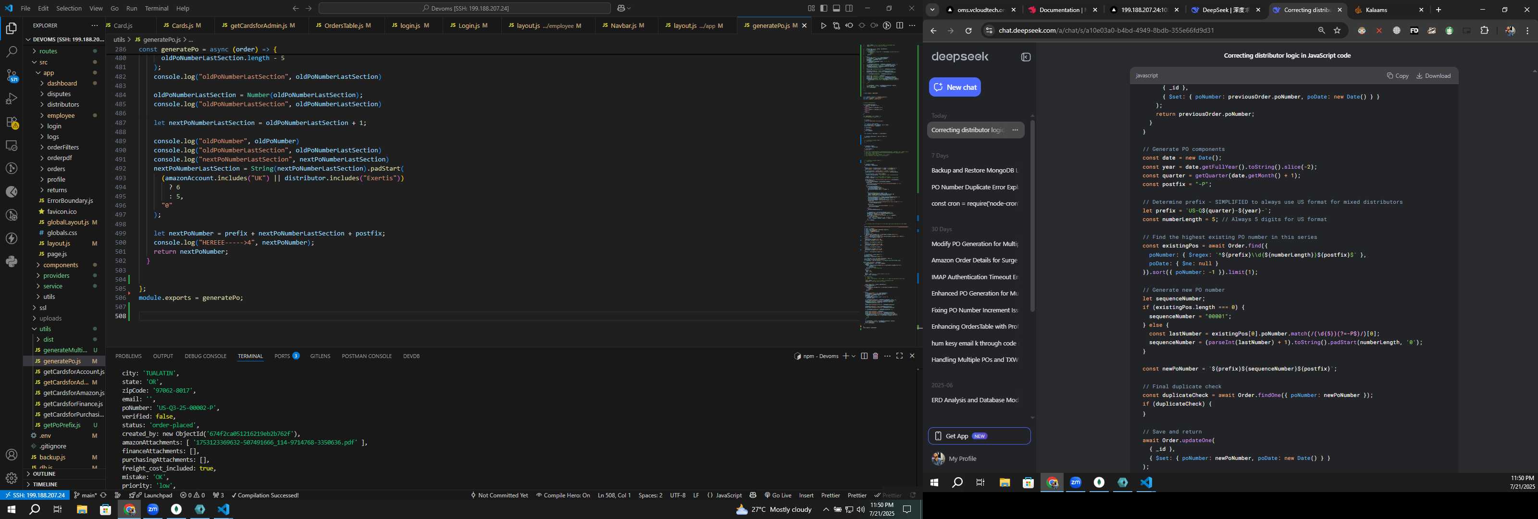Maximize terminal panel size toggle
This screenshot has height=519, width=1538.
click(x=899, y=356)
